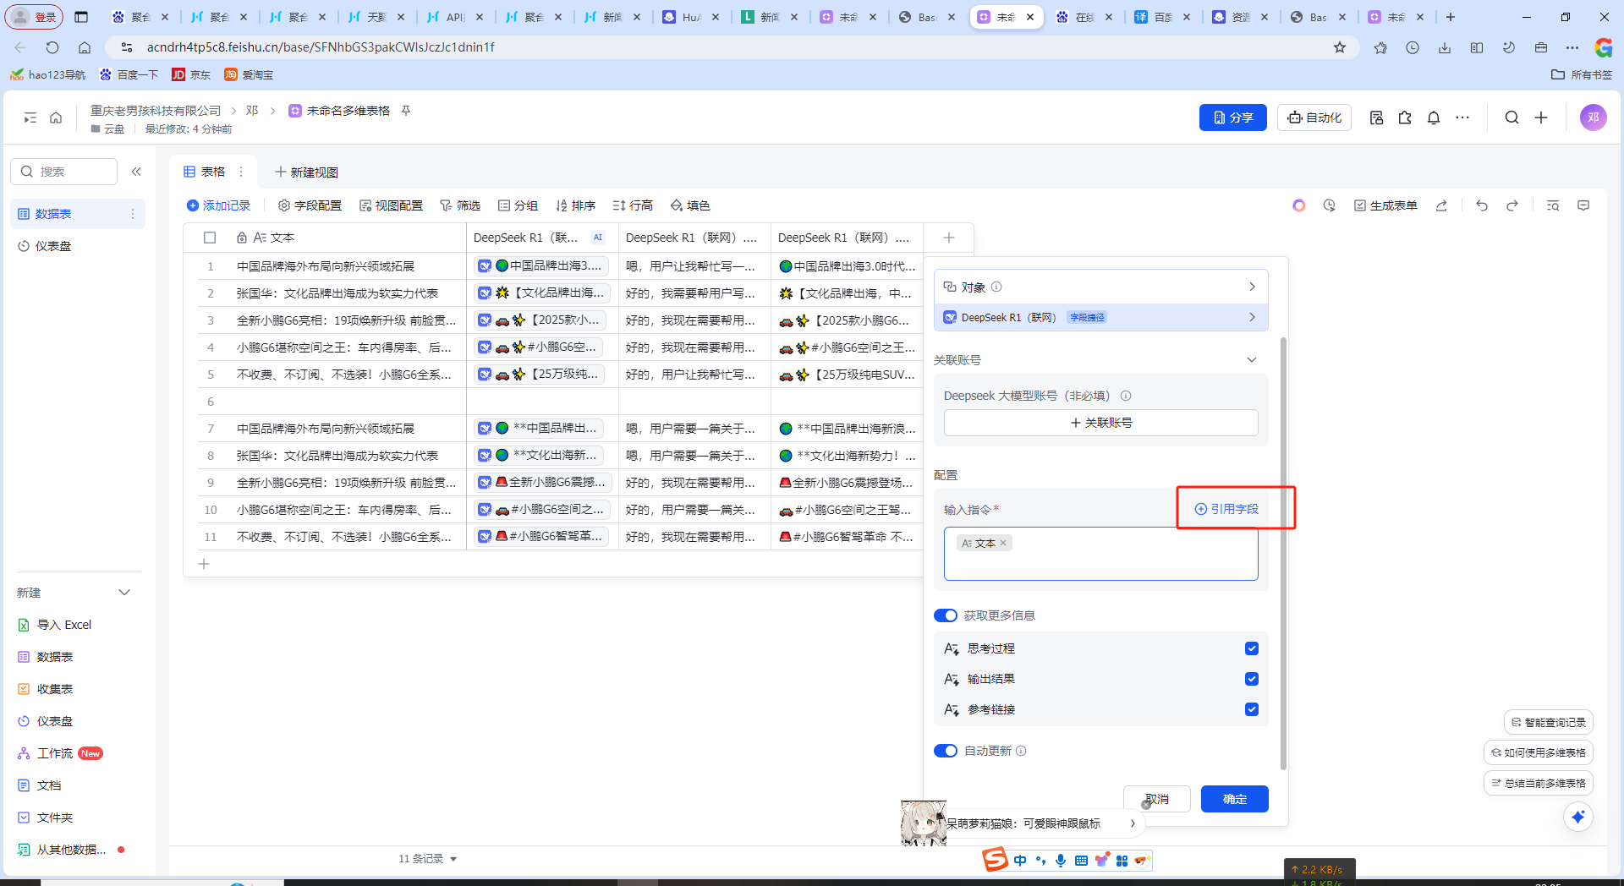Uncheck the 思考过程 checkbox
The height and width of the screenshot is (886, 1624).
click(x=1252, y=648)
